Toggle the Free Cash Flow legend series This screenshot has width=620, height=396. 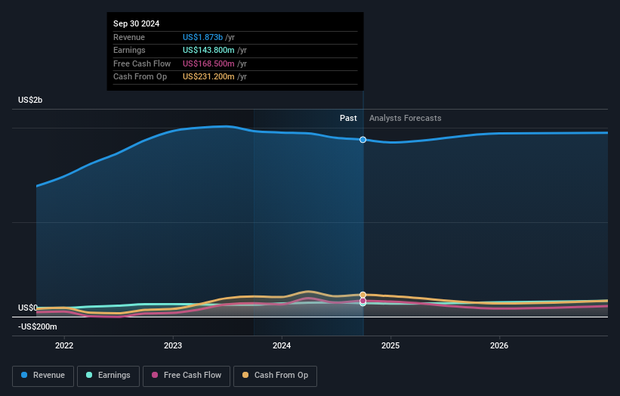187,376
